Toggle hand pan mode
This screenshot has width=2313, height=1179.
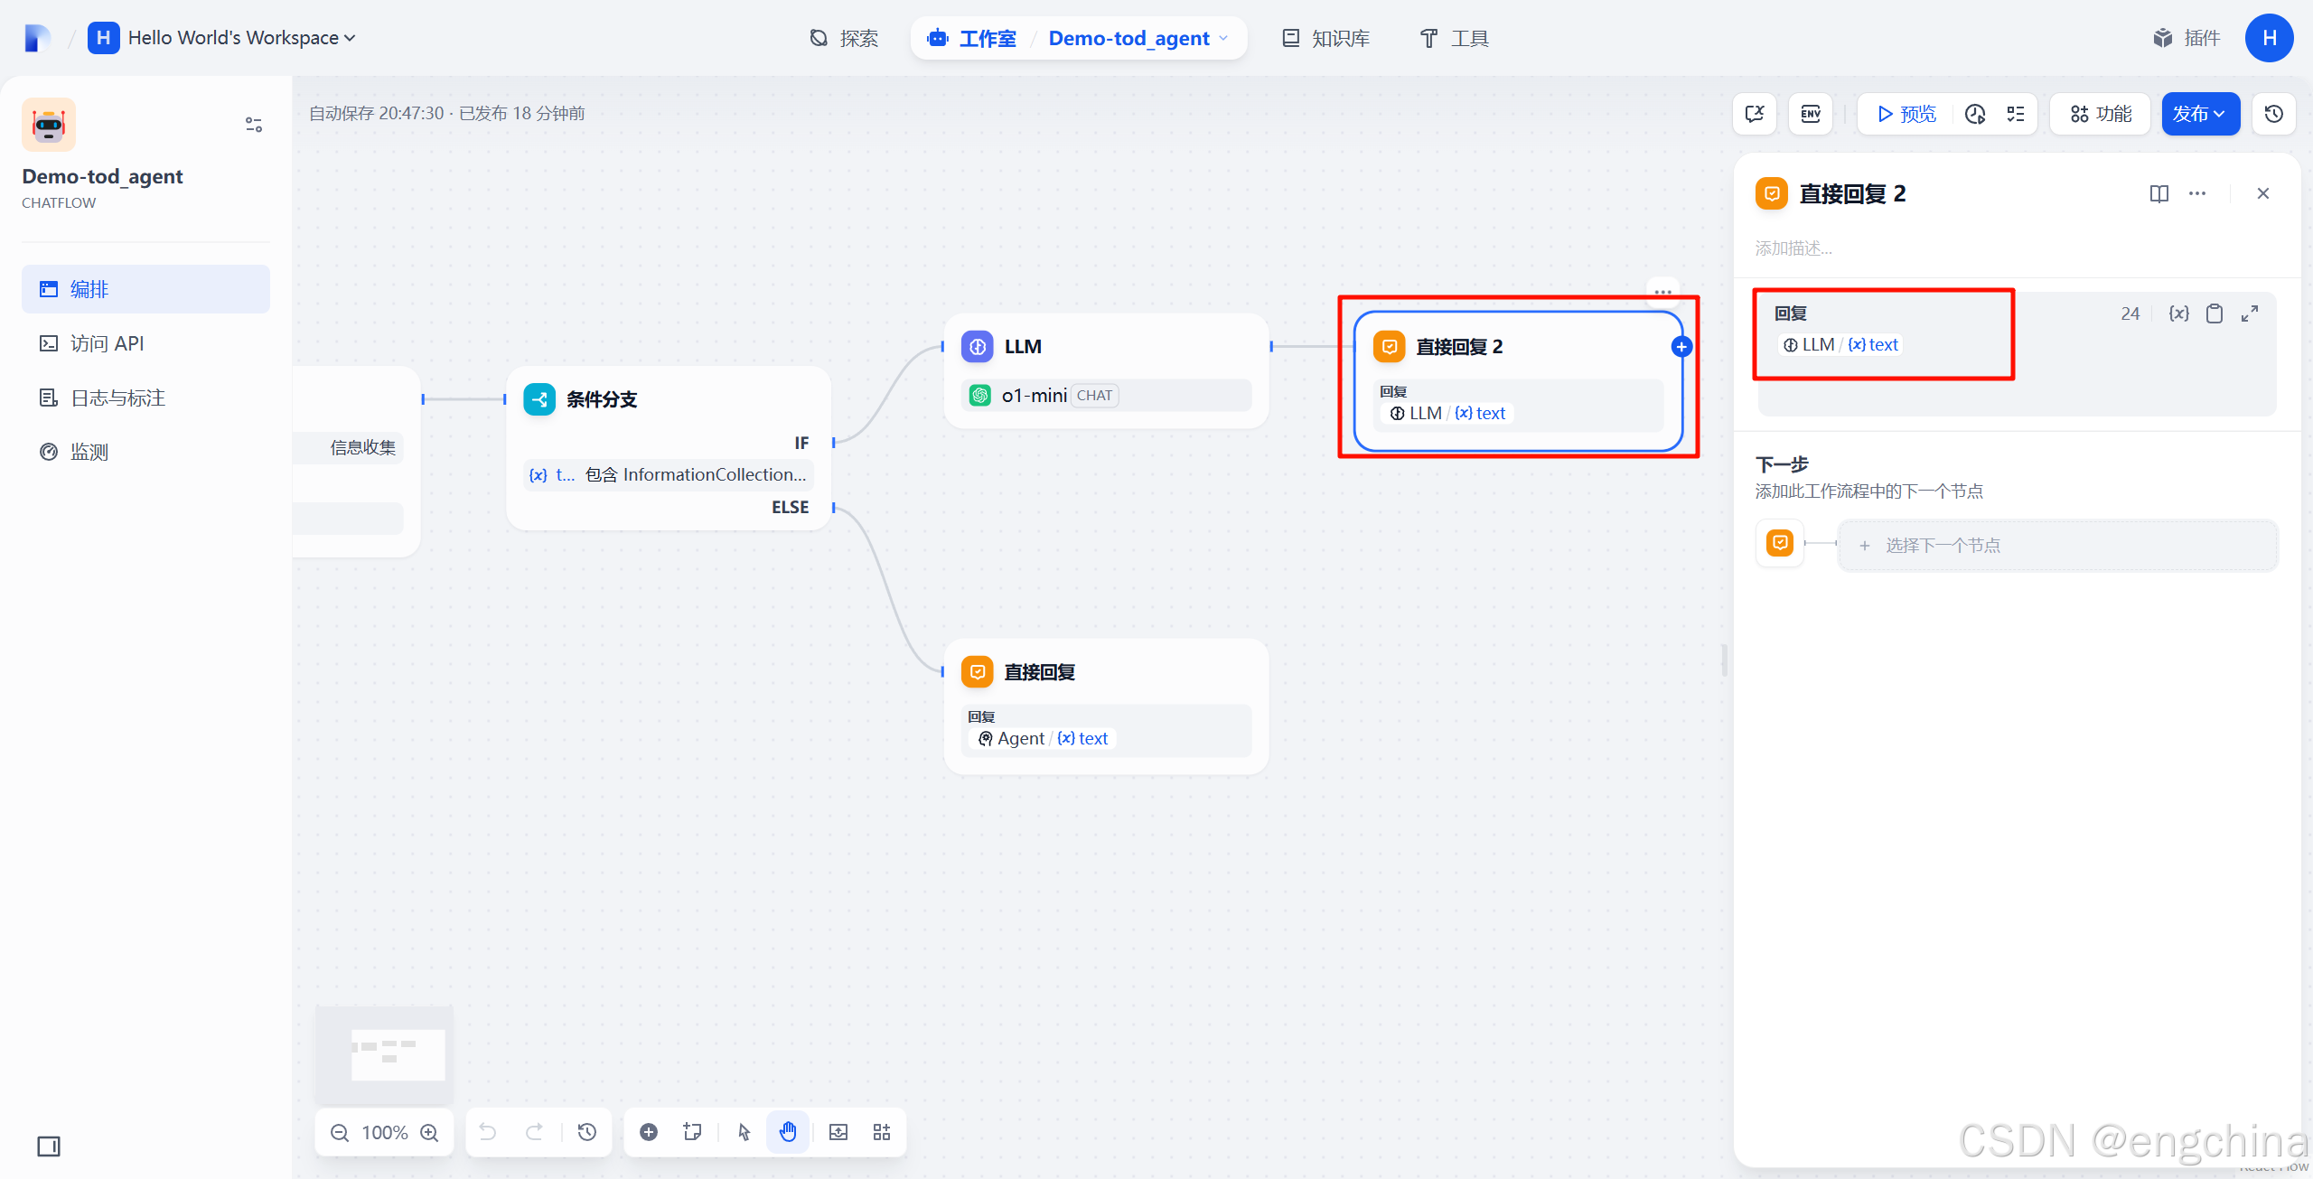click(x=788, y=1133)
